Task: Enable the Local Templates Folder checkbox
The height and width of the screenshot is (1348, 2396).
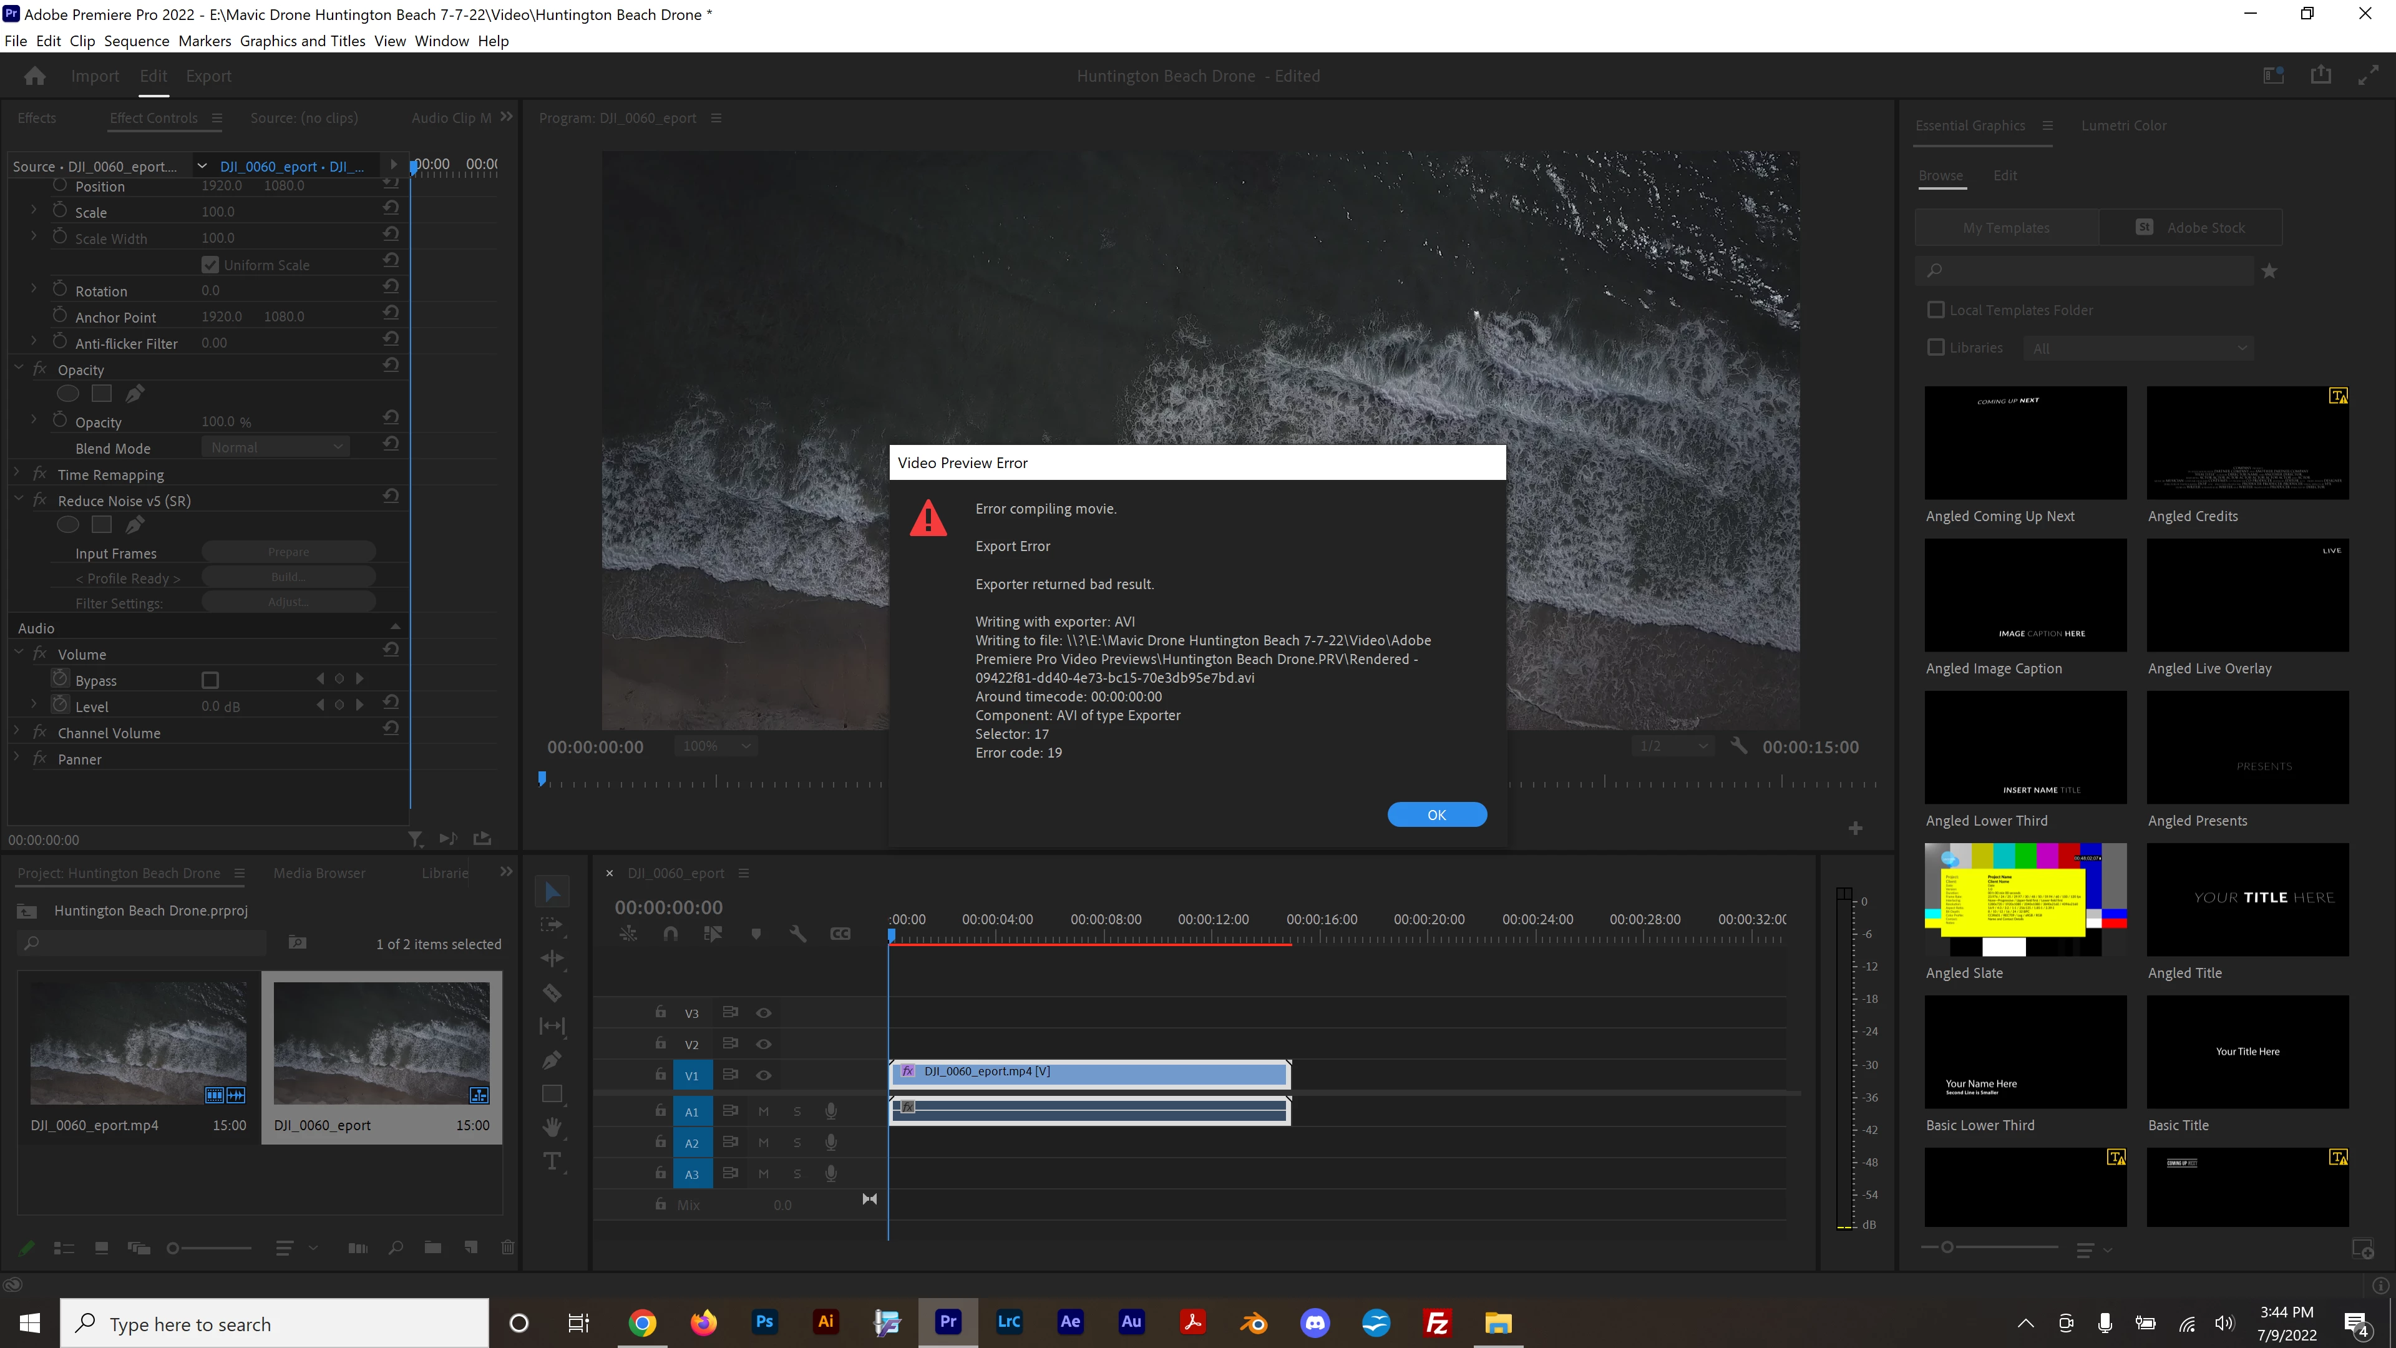Action: point(1936,310)
